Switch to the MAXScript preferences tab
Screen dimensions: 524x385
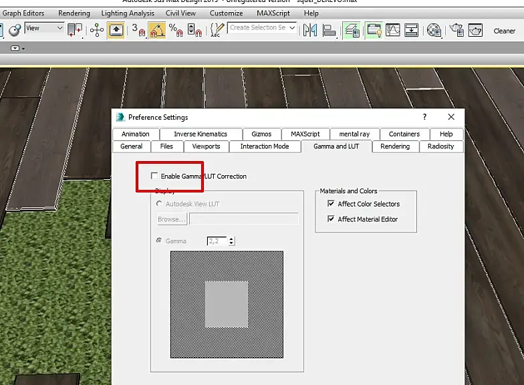click(305, 134)
